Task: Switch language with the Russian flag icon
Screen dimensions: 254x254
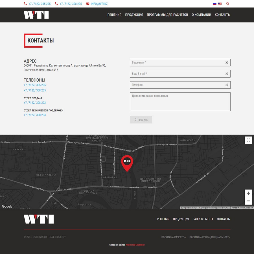Action: click(x=215, y=4)
